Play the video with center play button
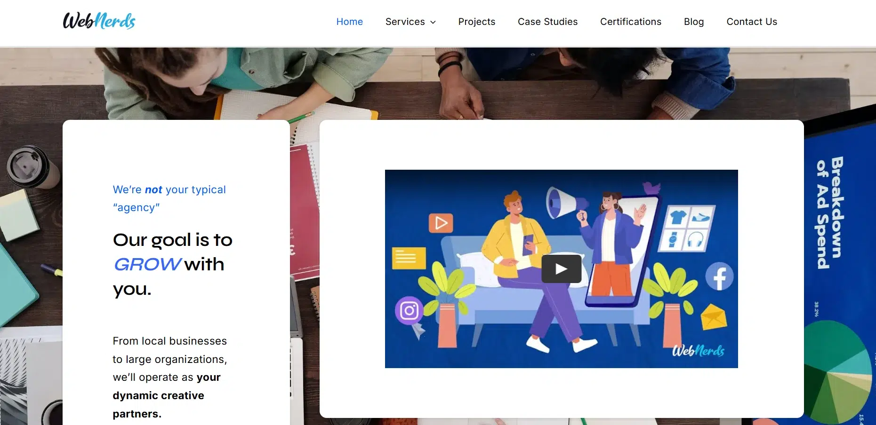876x425 pixels. tap(561, 269)
